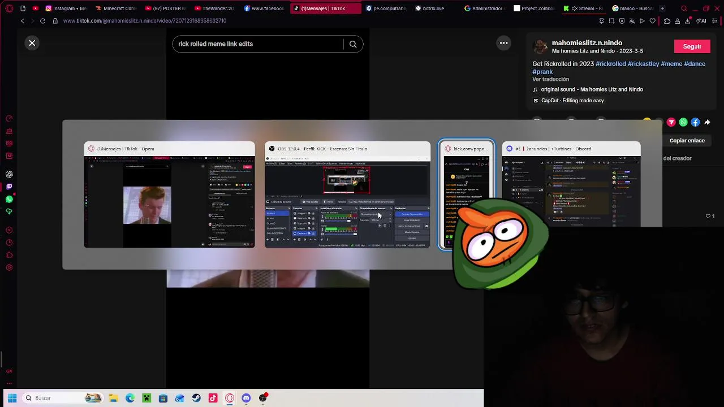Click the Buscar taskbar search box
The width and height of the screenshot is (724, 407).
63,398
